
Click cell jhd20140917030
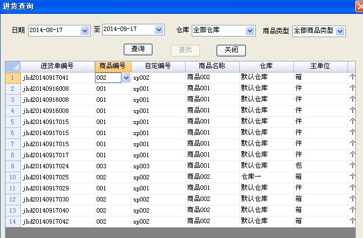click(x=57, y=199)
